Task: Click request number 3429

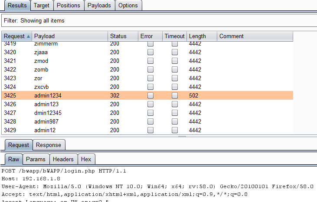Action: (x=10, y=130)
